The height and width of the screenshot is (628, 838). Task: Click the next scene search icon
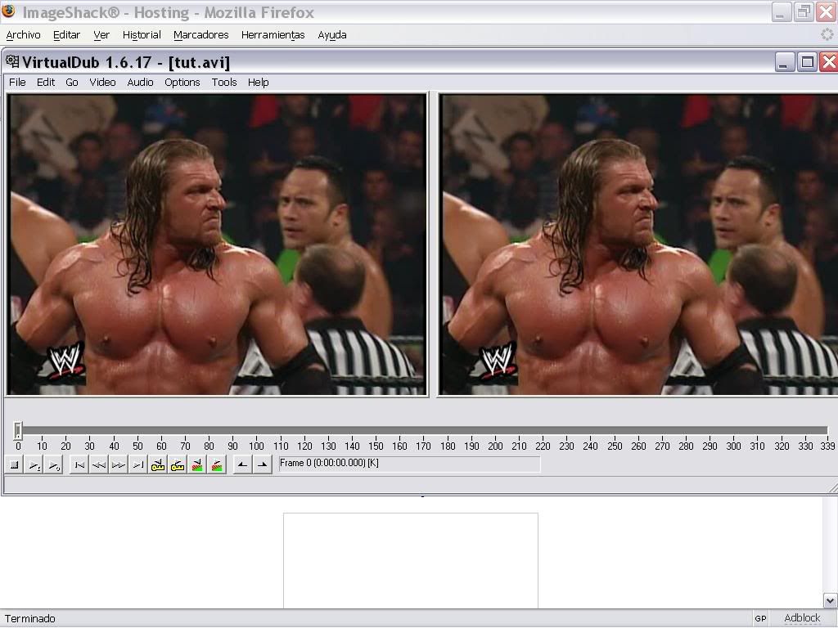pyautogui.click(x=217, y=465)
